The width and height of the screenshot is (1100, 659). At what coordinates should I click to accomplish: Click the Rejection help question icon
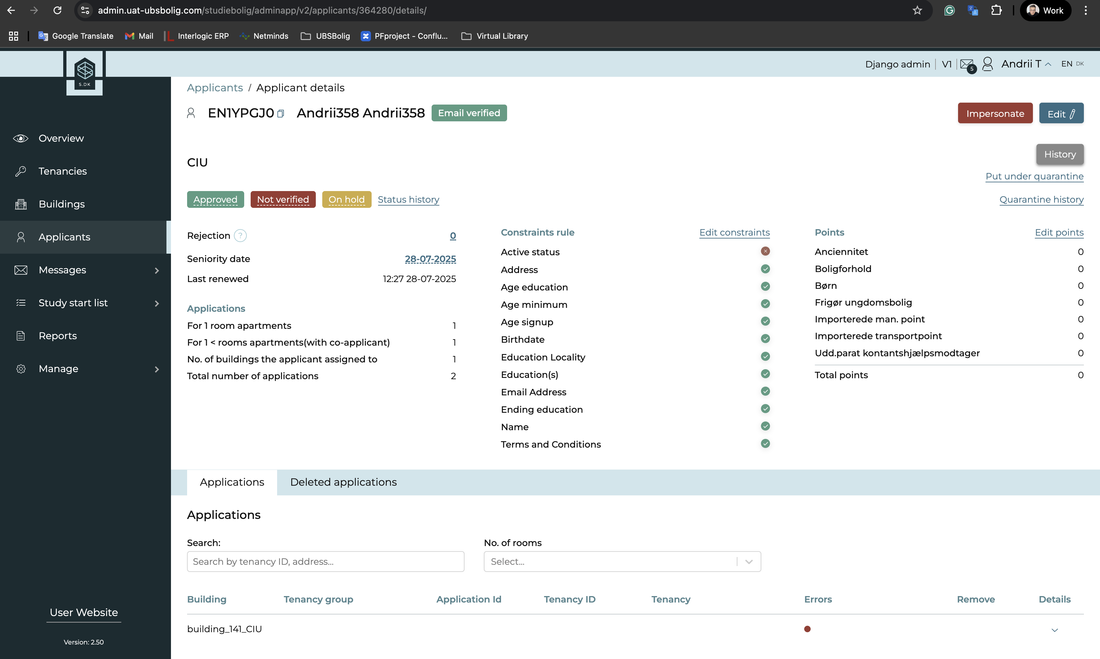[240, 236]
